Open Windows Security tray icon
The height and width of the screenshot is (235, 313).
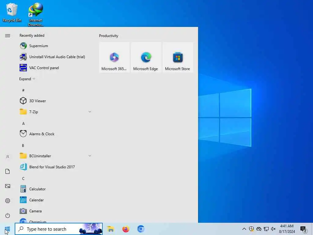(x=251, y=229)
